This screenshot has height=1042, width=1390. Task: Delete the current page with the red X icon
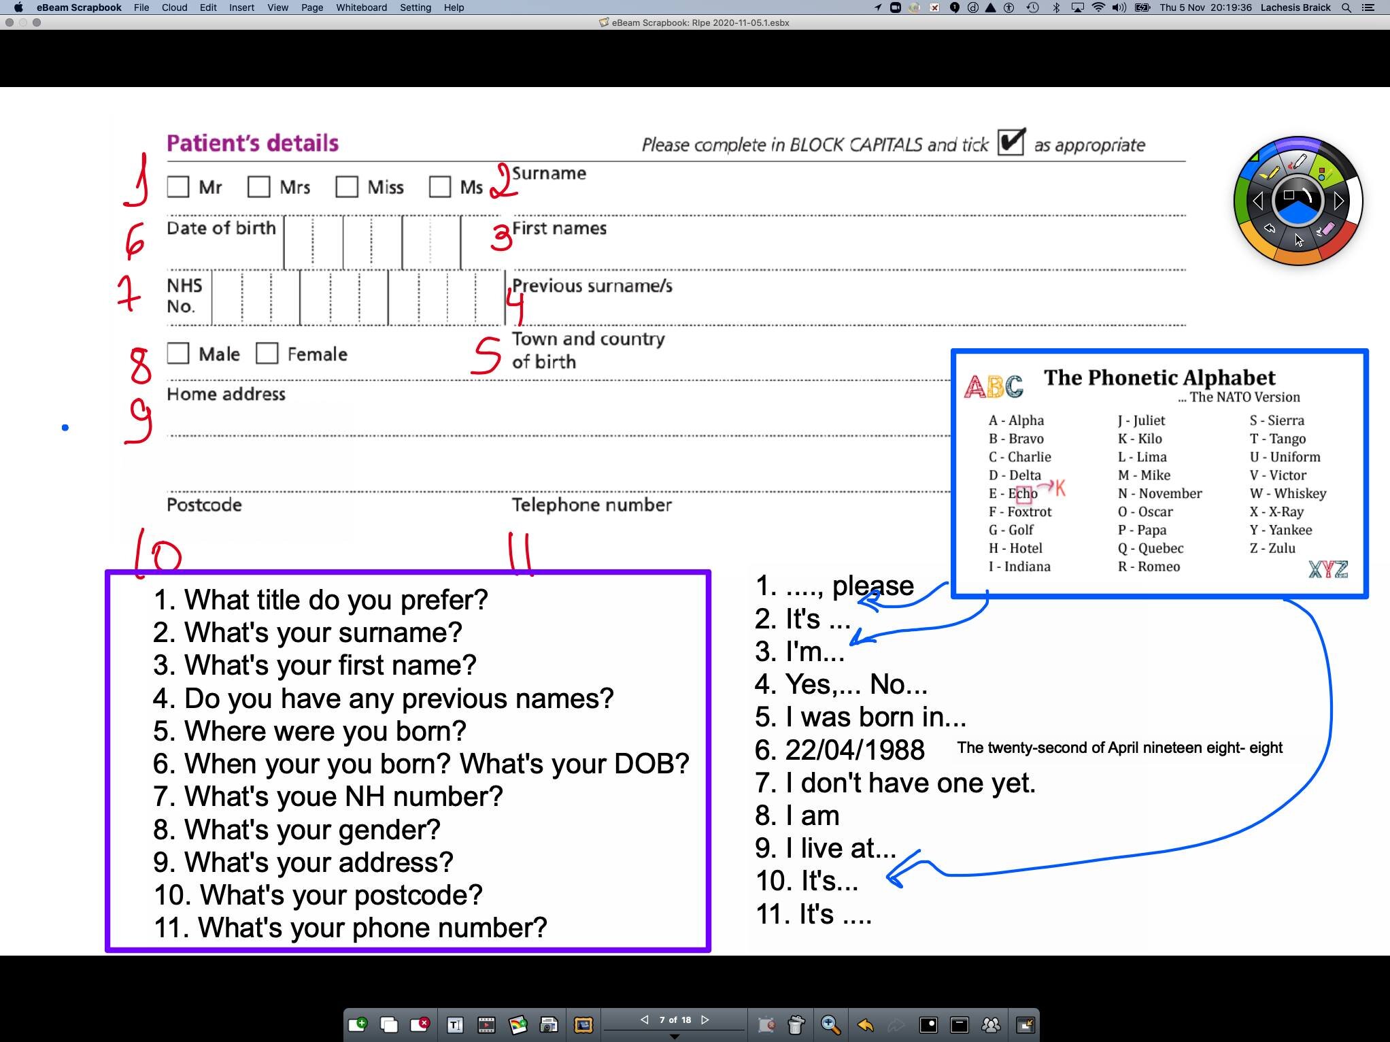(420, 1024)
